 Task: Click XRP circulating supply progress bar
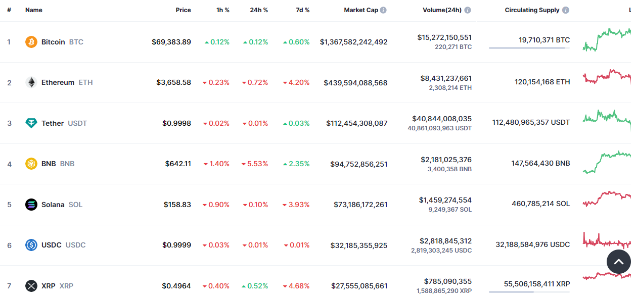(x=529, y=292)
